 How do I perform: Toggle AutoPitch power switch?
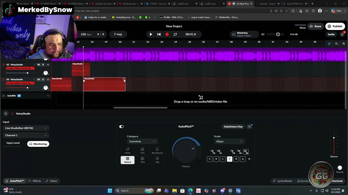pyautogui.click(x=122, y=126)
